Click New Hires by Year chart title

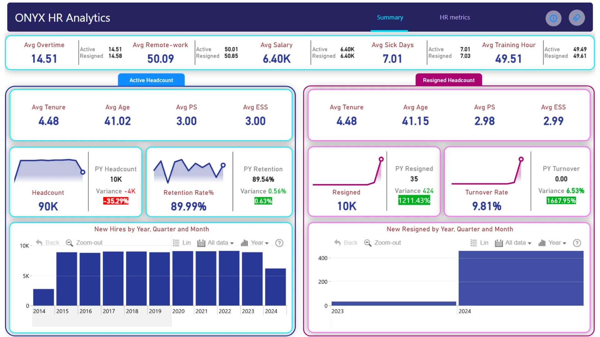(152, 229)
